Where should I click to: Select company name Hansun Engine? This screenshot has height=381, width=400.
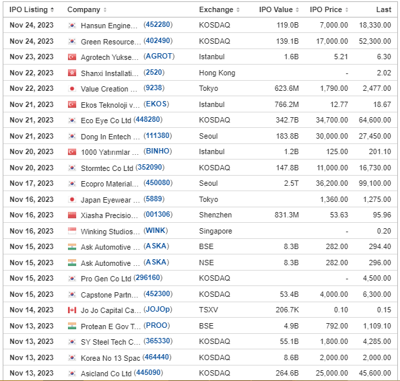pyautogui.click(x=109, y=26)
